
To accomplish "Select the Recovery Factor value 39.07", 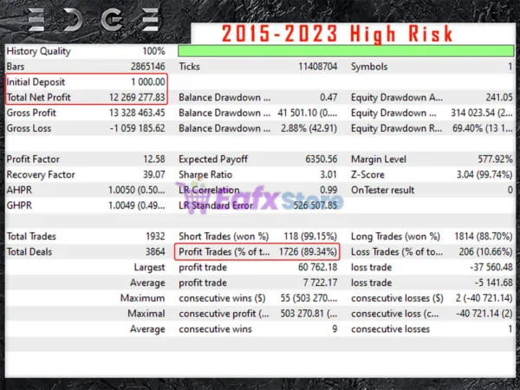I will tap(154, 175).
